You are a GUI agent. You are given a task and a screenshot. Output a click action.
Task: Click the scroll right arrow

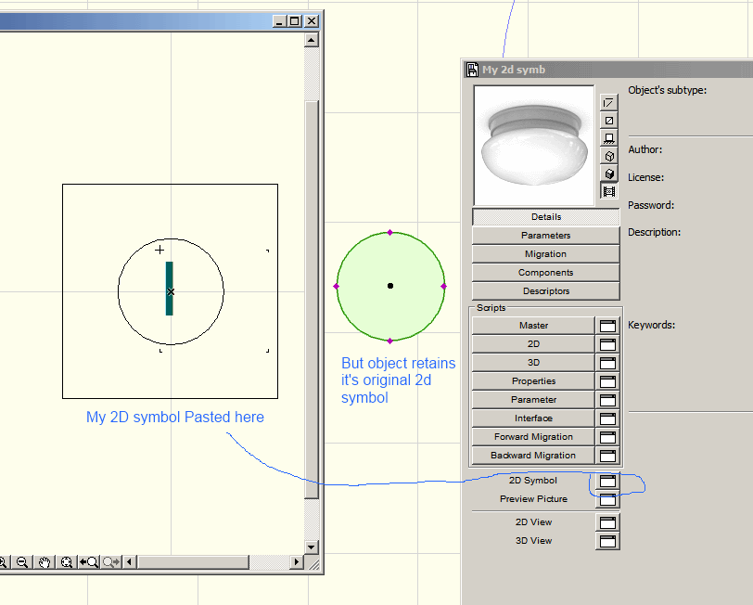point(297,562)
